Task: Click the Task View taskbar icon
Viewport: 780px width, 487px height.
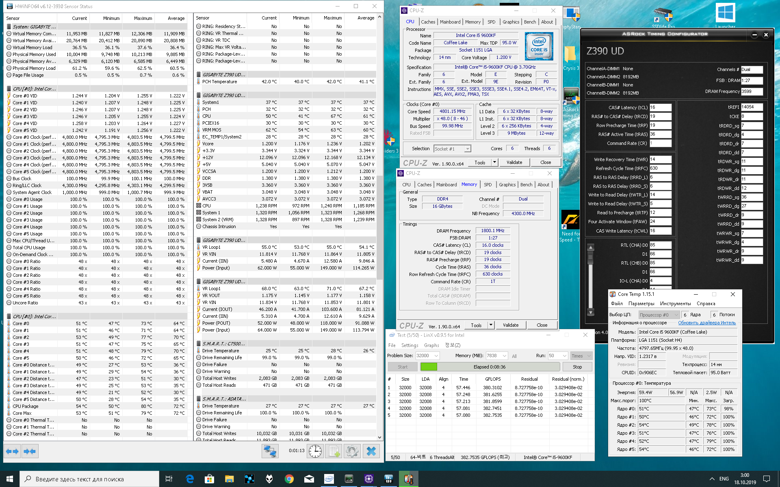Action: point(169,479)
